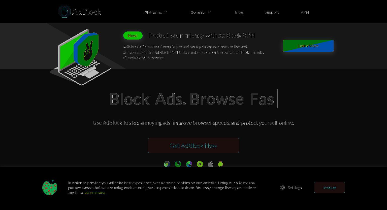This screenshot has height=210, width=387.
Task: Expand the Benefits dropdown menu
Action: pos(201,12)
